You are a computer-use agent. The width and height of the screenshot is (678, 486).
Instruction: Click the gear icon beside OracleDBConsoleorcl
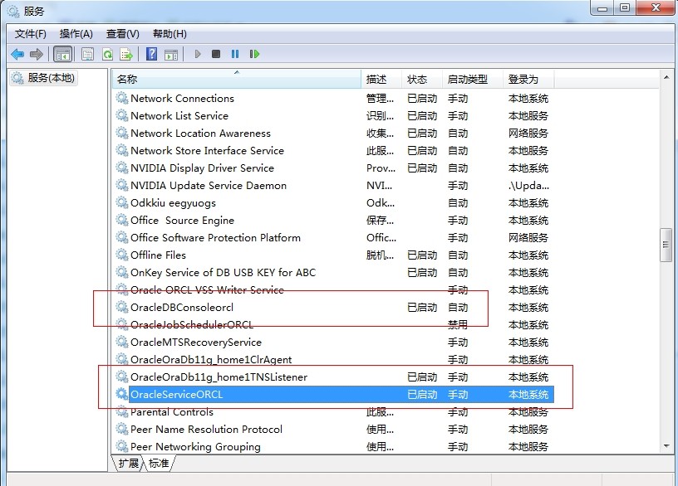122,307
